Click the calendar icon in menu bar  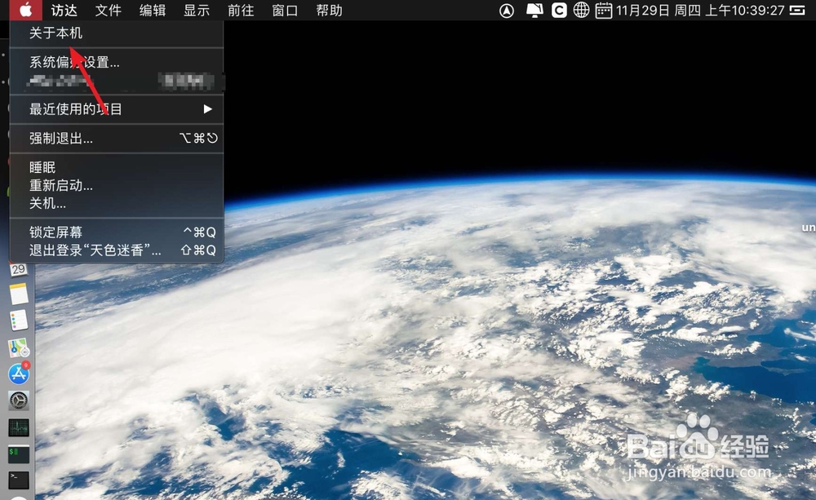(604, 10)
